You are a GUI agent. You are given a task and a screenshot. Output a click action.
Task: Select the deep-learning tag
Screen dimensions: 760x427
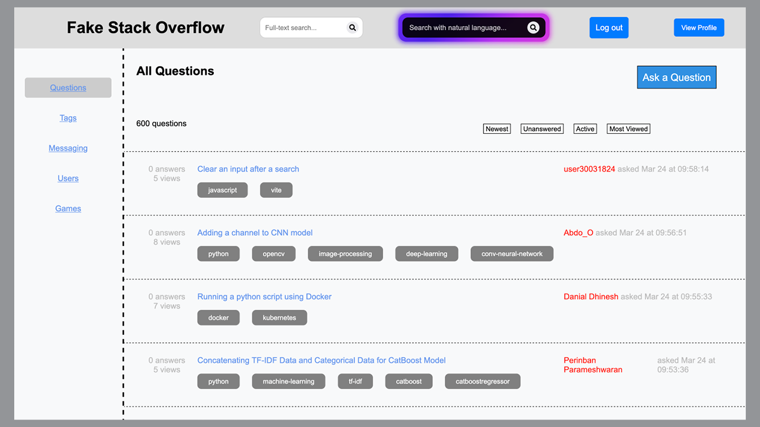tap(426, 253)
